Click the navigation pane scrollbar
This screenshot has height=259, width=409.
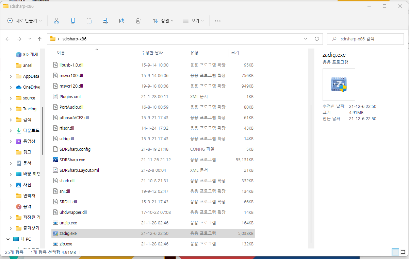click(42, 131)
